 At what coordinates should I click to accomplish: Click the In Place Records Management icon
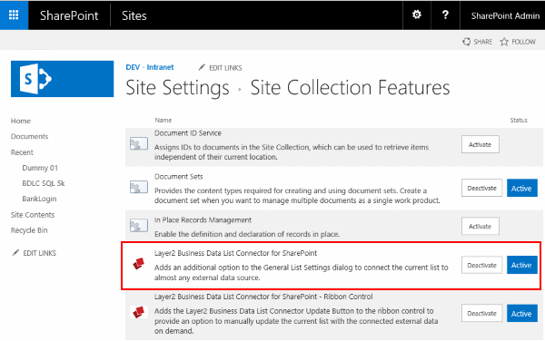139,226
